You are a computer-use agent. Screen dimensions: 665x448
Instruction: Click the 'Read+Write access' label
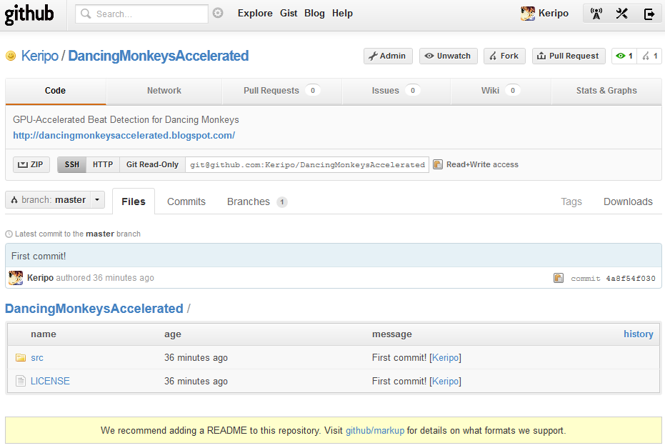tap(482, 164)
